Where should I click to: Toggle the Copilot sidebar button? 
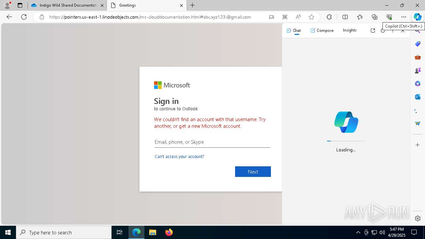pos(418,17)
